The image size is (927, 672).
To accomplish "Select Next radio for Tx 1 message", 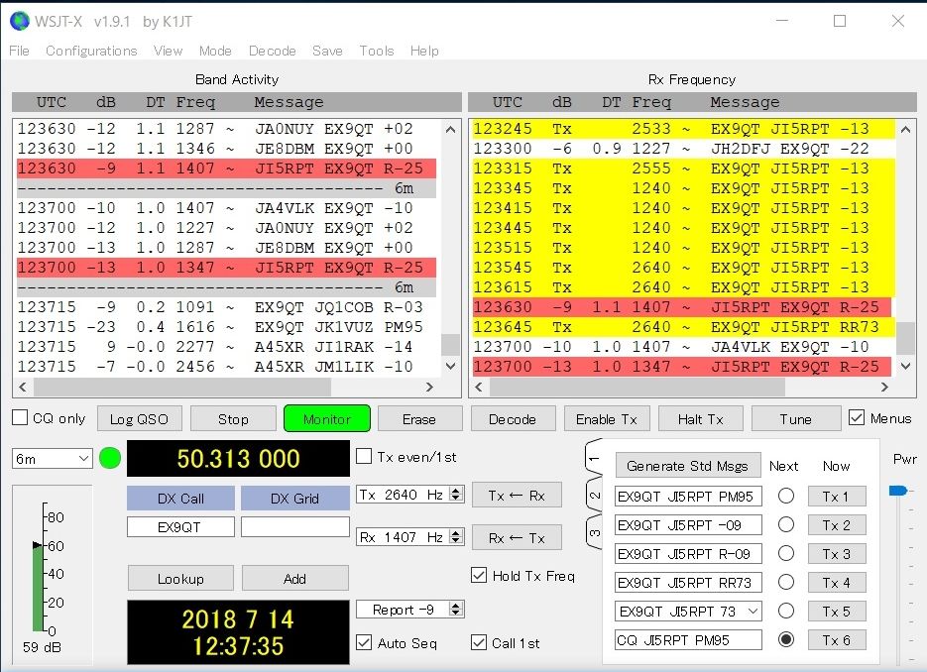I will 785,496.
